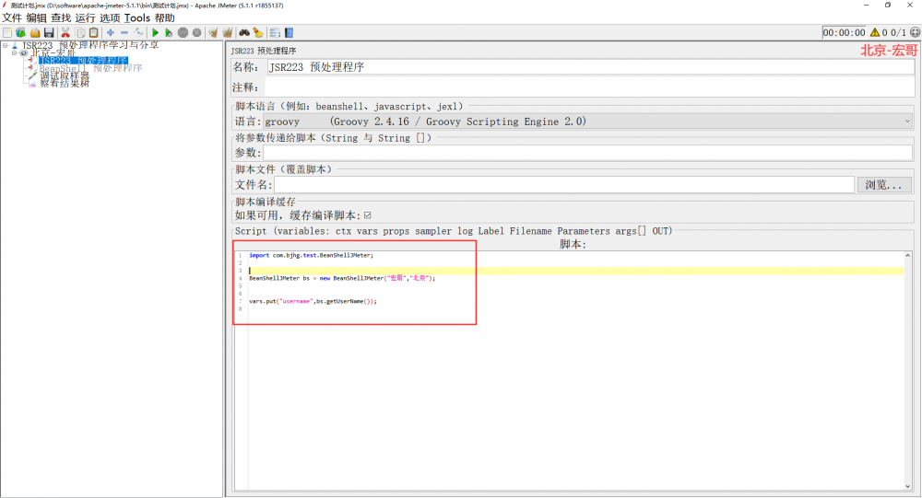Click the 00:00:00 elapsed time display
Image resolution: width=922 pixels, height=498 pixels.
click(x=844, y=33)
